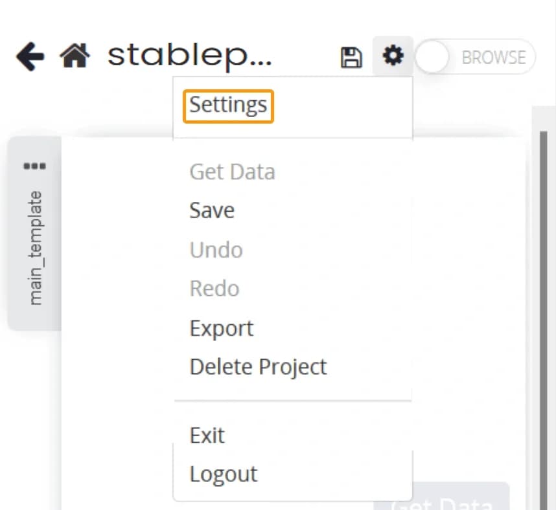The width and height of the screenshot is (556, 510).
Task: Choose Logout from the menu
Action: 223,473
